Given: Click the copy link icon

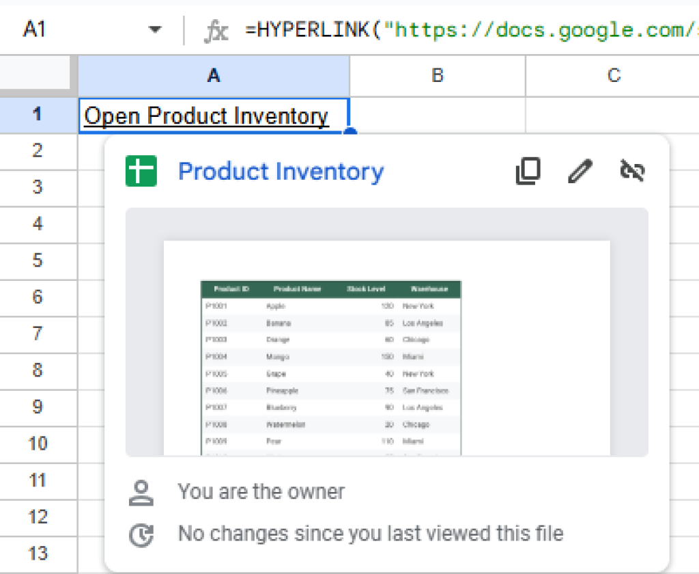Looking at the screenshot, I should [x=527, y=172].
